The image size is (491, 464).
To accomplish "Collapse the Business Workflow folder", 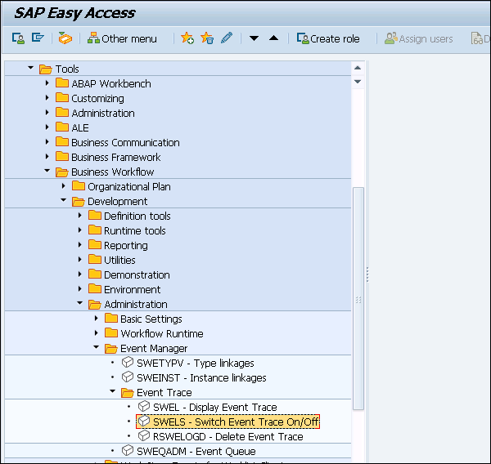I will click(x=47, y=172).
